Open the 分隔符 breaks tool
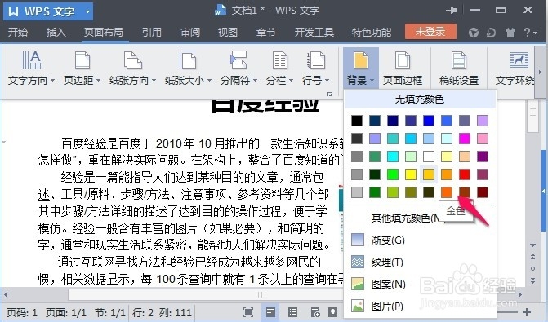 (x=238, y=68)
